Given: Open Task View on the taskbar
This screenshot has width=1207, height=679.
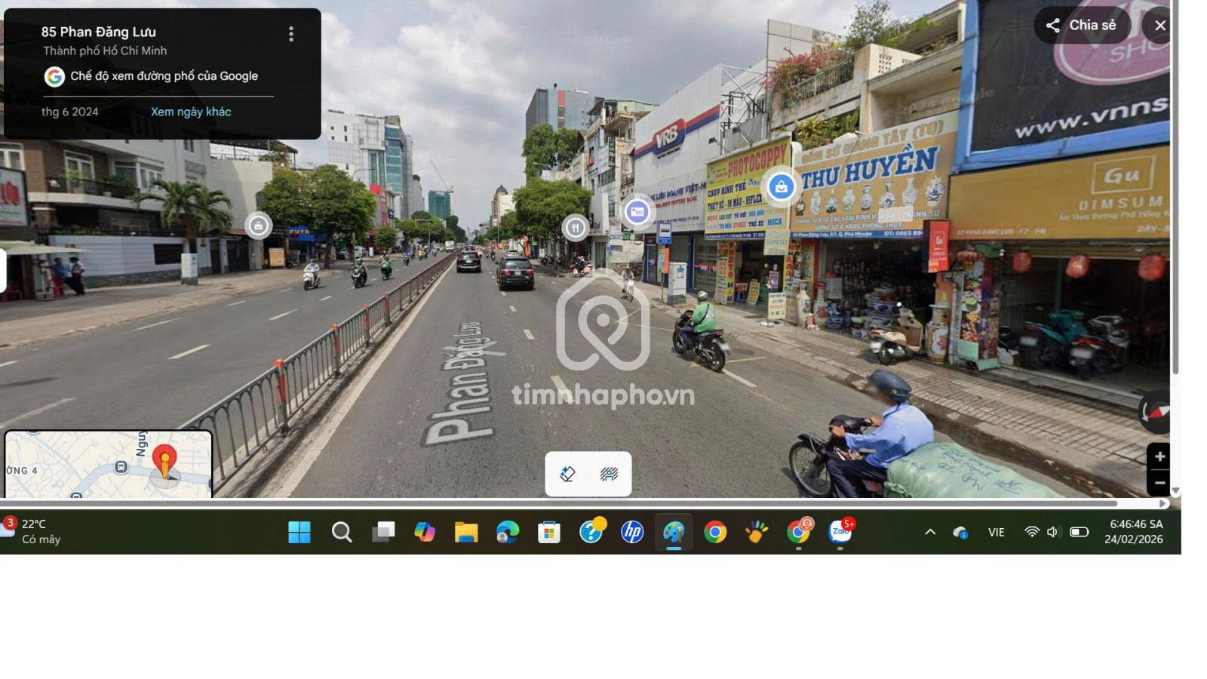Looking at the screenshot, I should pos(383,532).
